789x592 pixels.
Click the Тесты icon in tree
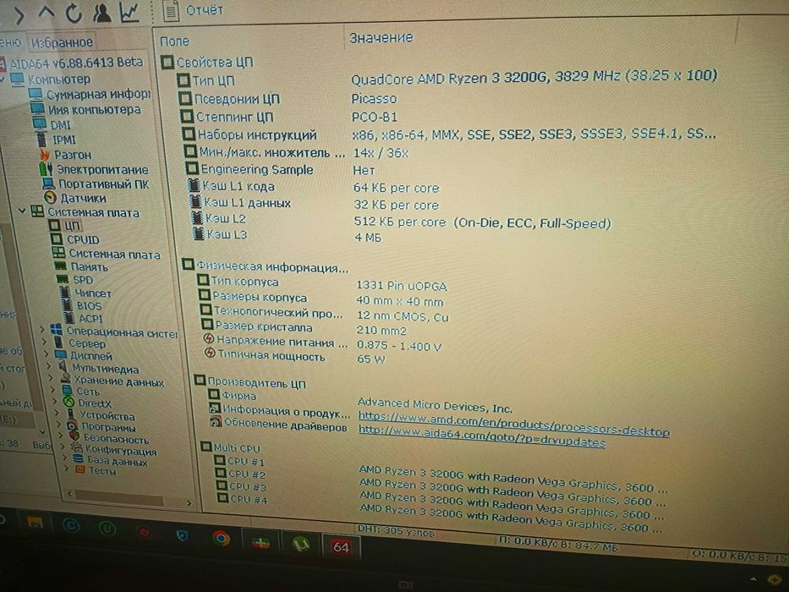tap(80, 469)
